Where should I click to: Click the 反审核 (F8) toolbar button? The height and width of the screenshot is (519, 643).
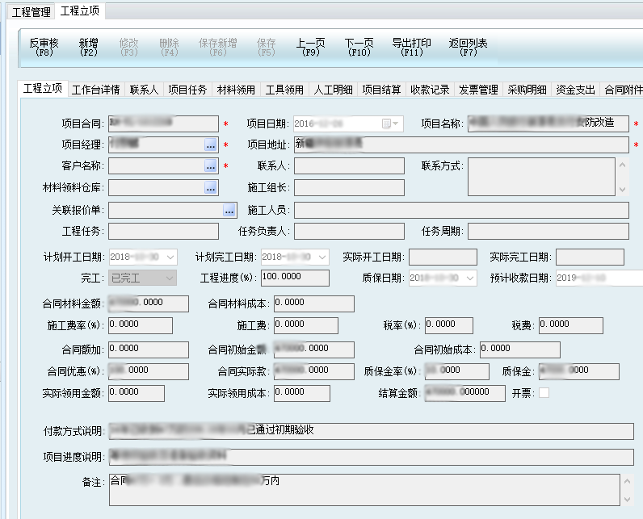(44, 47)
